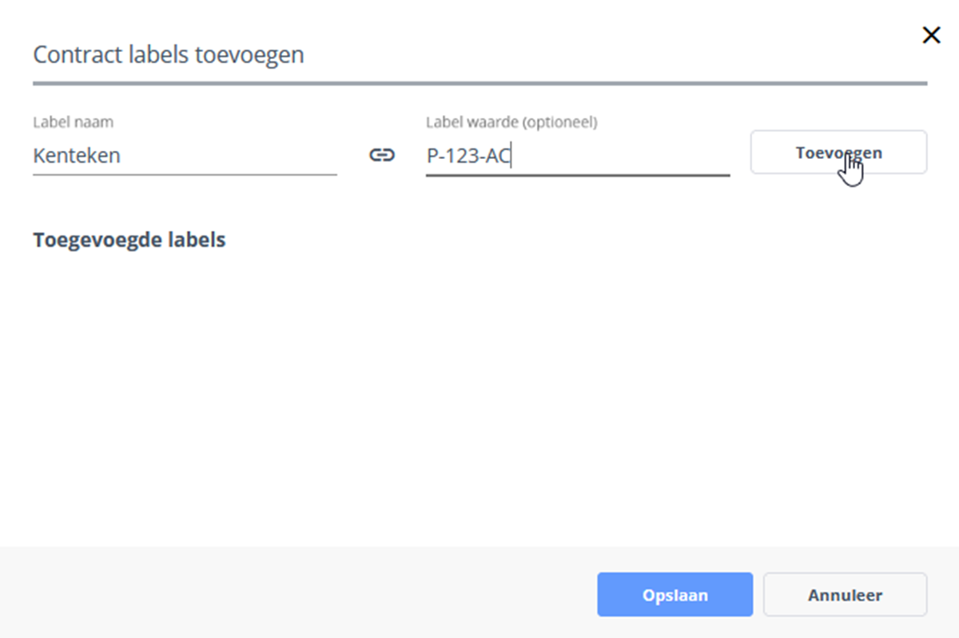Viewport: 959px width, 638px height.
Task: Place the cursor in the 'P-123-AC' value text
Action: click(x=468, y=156)
